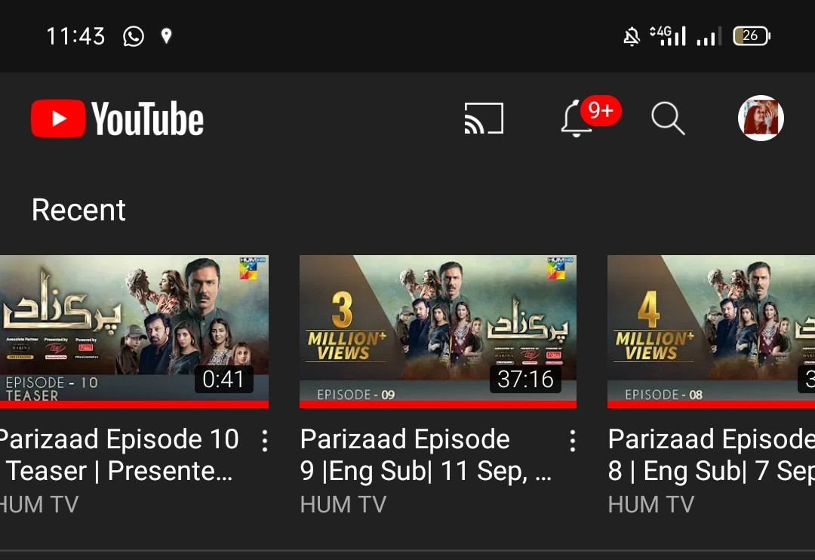Tap the Recent section heading
Viewport: 815px width, 560px height.
pos(78,210)
